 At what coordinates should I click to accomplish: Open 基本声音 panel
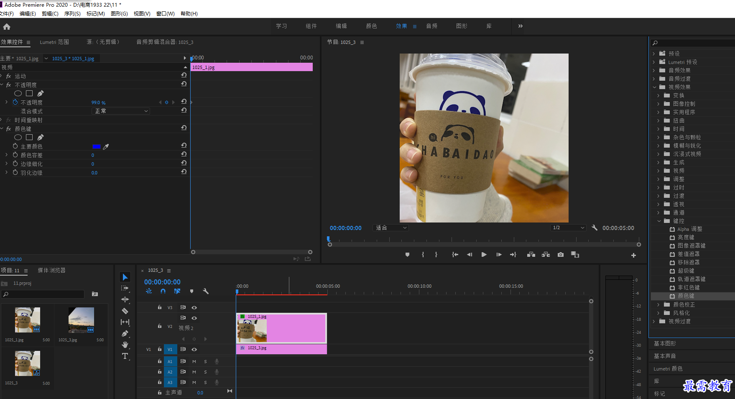pos(665,356)
